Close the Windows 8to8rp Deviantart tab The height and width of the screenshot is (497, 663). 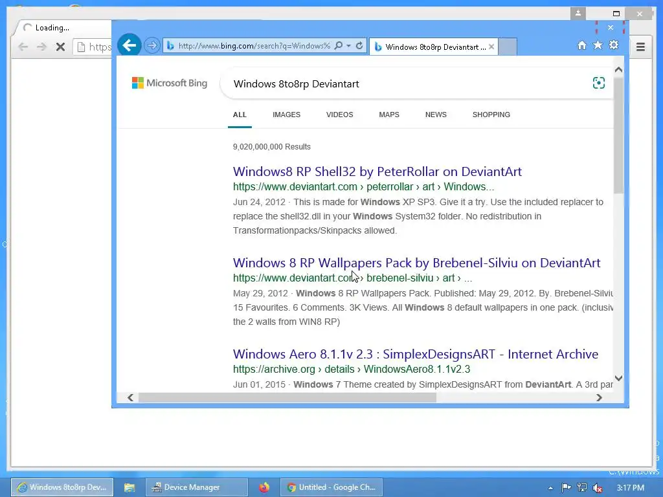pos(491,47)
